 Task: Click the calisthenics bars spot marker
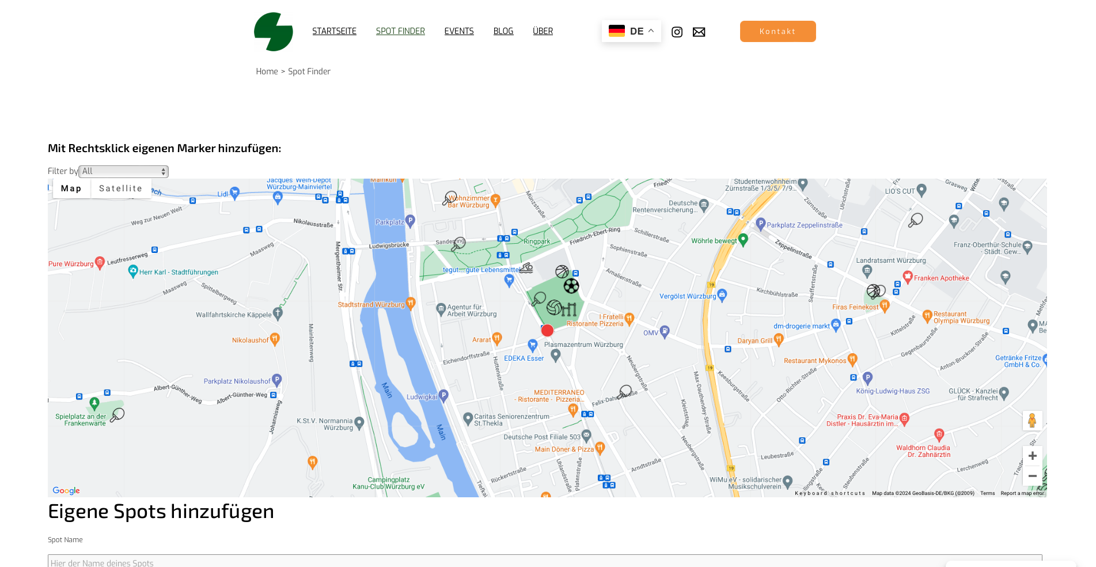[569, 309]
